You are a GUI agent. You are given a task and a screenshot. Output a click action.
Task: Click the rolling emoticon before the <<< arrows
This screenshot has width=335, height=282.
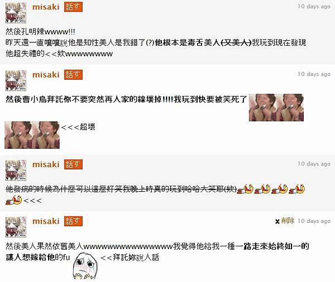(x=13, y=200)
